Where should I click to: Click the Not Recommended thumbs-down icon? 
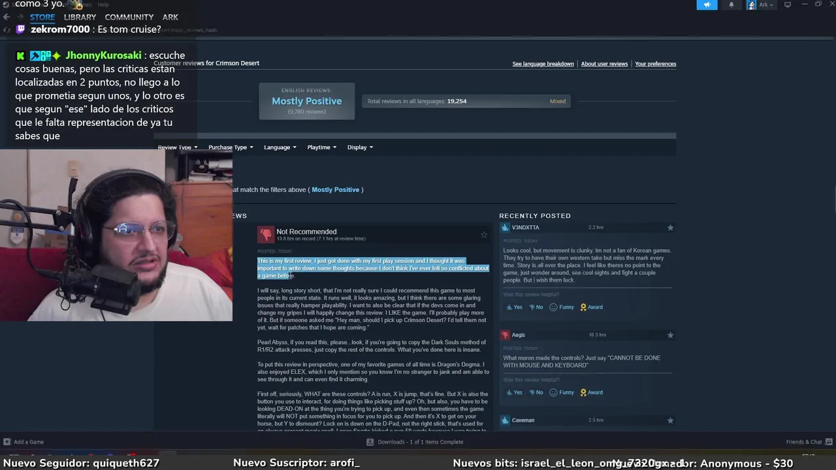pos(266,235)
